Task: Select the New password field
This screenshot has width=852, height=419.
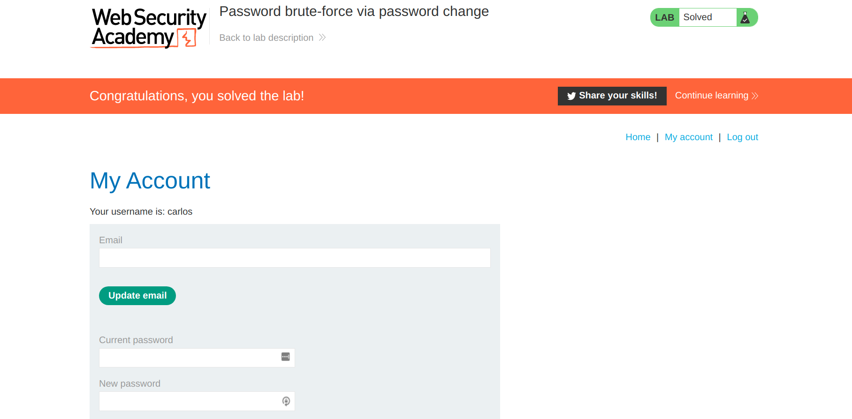Action: (188, 401)
